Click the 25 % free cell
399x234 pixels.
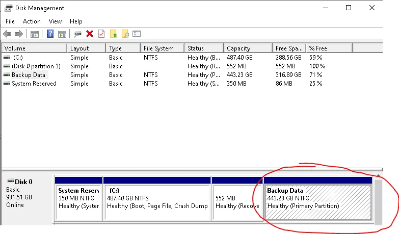click(x=315, y=84)
